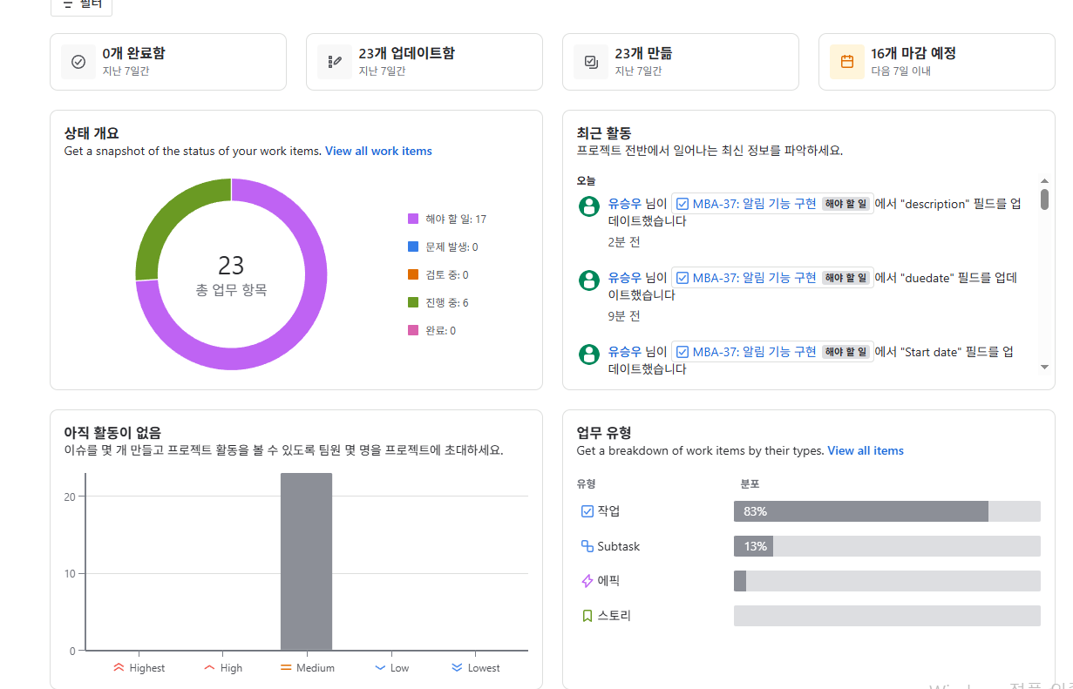This screenshot has width=1073, height=689.
Task: Click the completed checkmark icon in 0개 완료함 card
Action: [78, 62]
